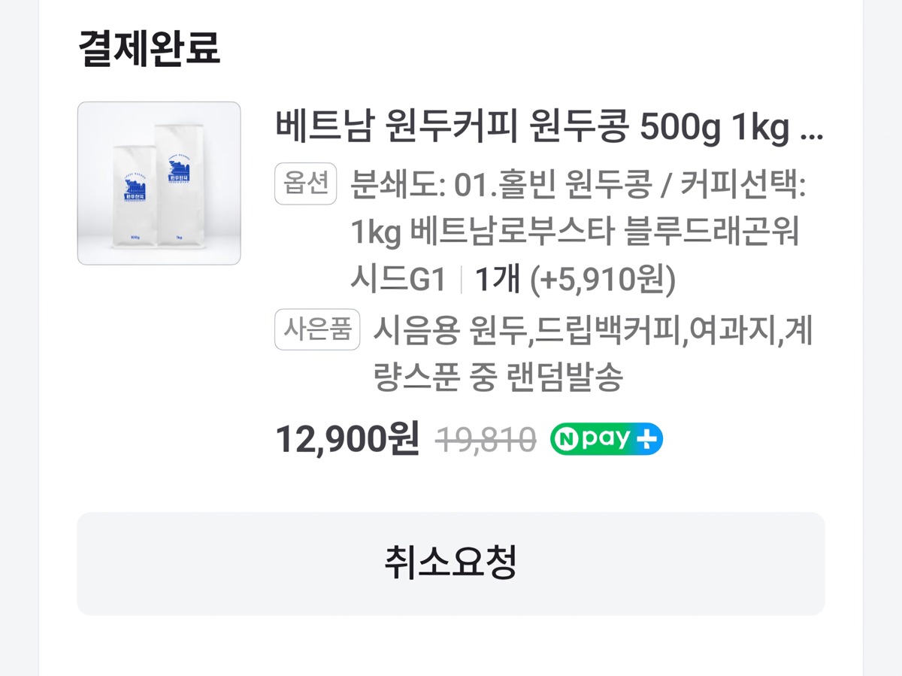Click the 취소요청 cancel request button
This screenshot has width=902, height=676.
coord(450,563)
